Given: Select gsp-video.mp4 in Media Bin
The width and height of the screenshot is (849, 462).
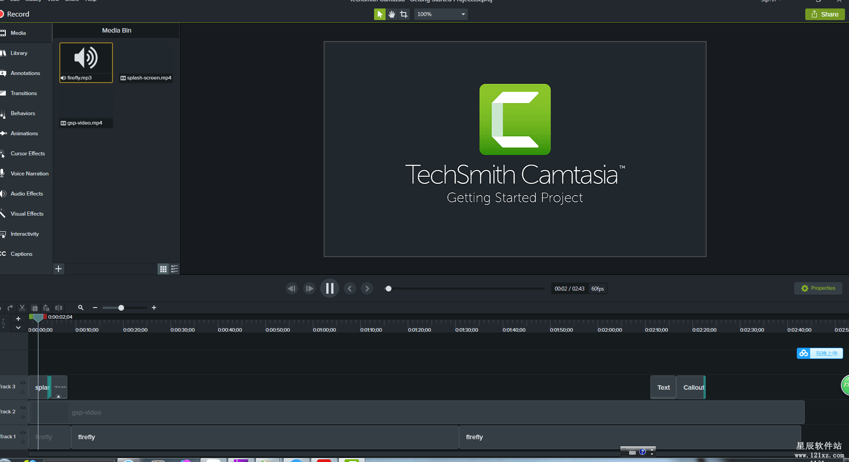Looking at the screenshot, I should 86,108.
